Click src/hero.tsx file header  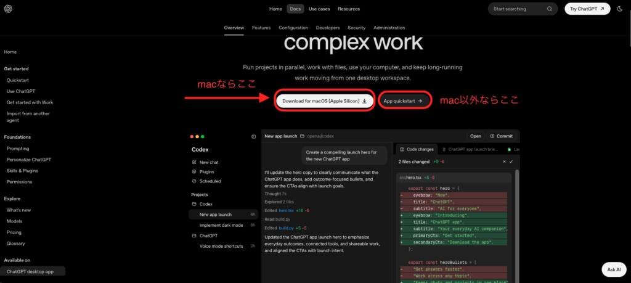tap(454, 177)
